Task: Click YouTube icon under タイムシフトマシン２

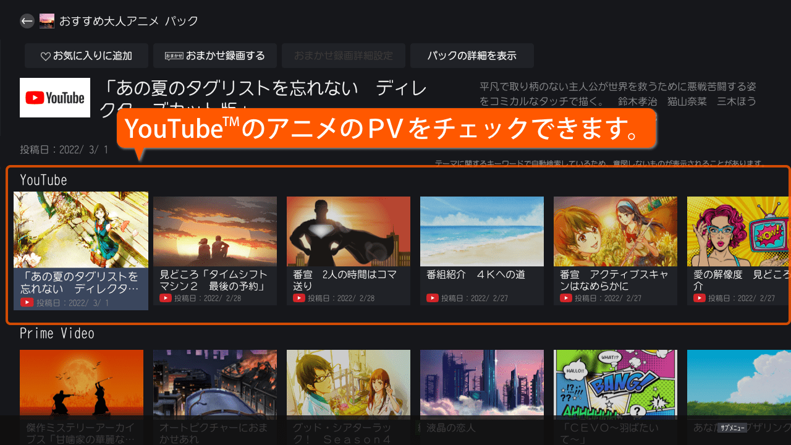Action: (x=166, y=298)
